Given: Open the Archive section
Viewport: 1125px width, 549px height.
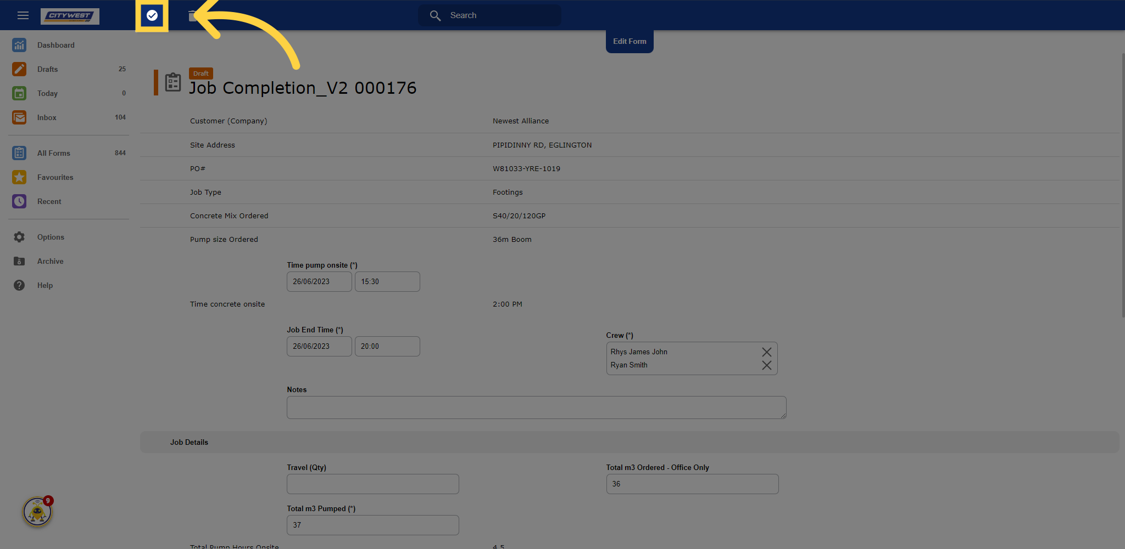Looking at the screenshot, I should [x=50, y=261].
